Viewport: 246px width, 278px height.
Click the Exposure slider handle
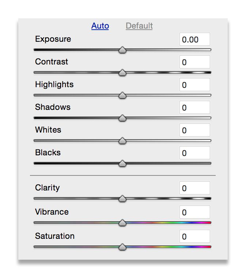pyautogui.click(x=122, y=50)
